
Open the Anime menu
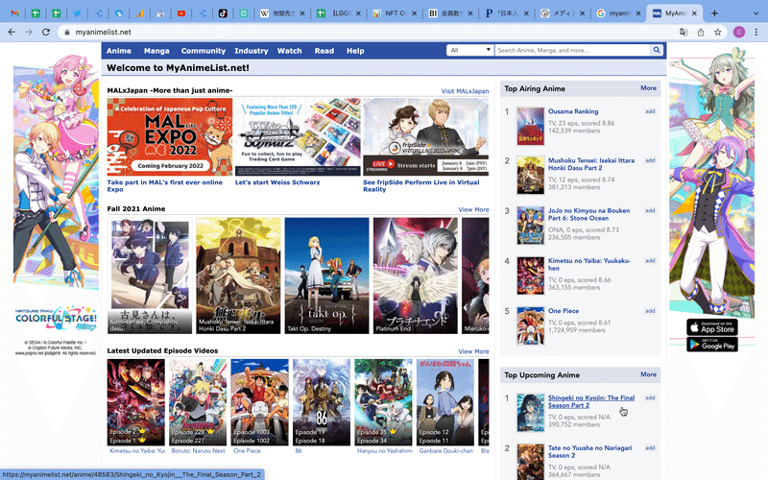click(x=119, y=51)
